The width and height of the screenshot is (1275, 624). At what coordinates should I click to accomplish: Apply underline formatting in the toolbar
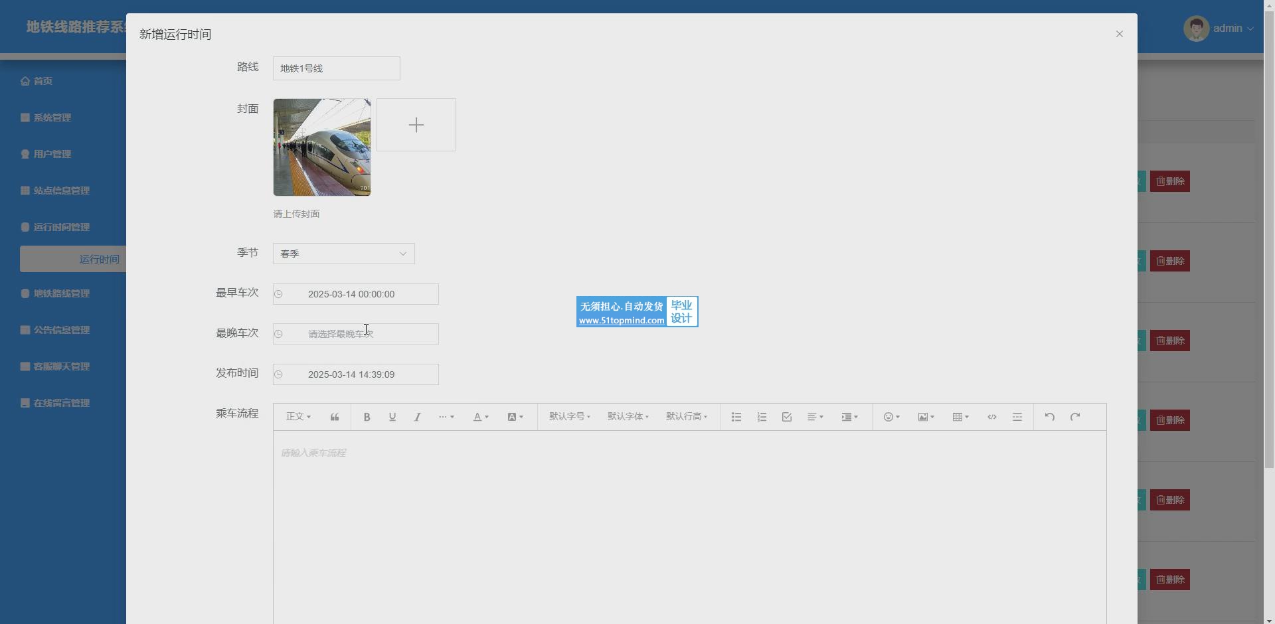pyautogui.click(x=392, y=417)
